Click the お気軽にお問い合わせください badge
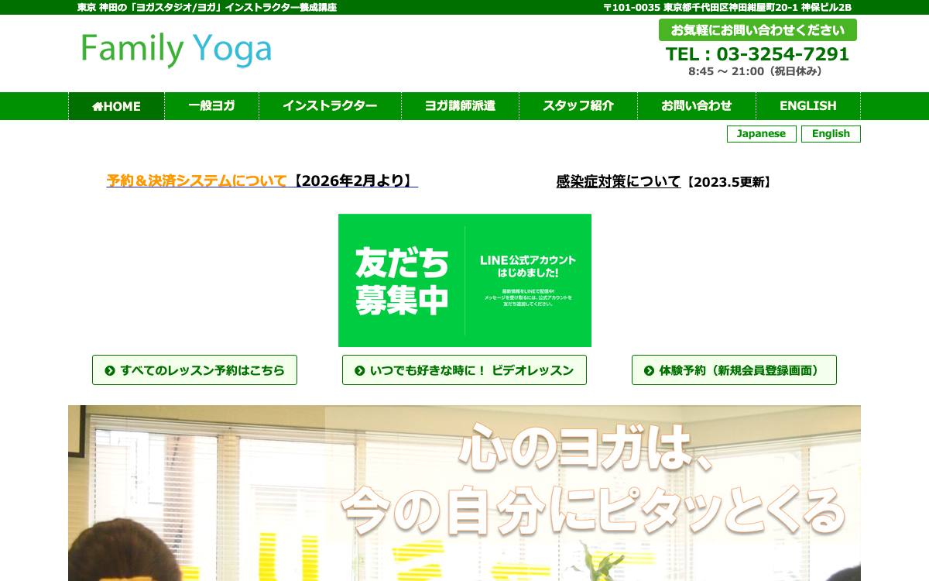Screen dimensions: 929x581 [758, 30]
